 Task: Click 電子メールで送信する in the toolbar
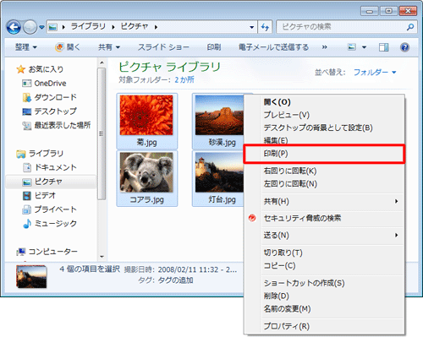click(273, 47)
